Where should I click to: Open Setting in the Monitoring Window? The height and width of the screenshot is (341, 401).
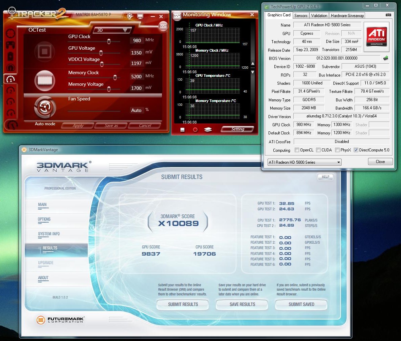click(x=238, y=129)
